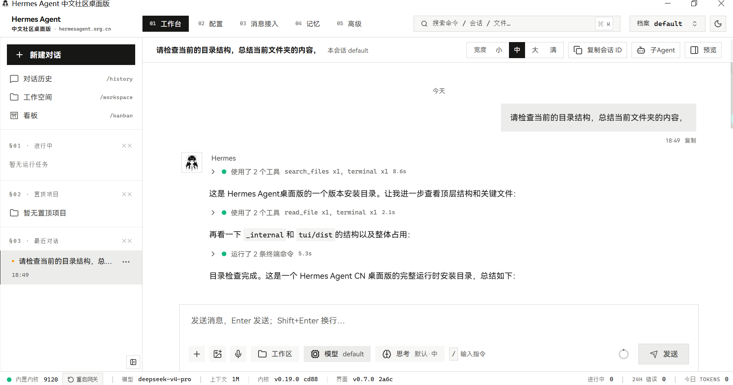The image size is (733, 385).
Task: Switch to the 03 消息接入 tab
Action: point(259,24)
